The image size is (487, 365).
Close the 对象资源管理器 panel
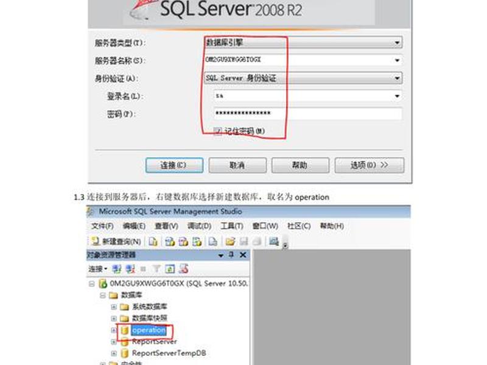(x=243, y=255)
